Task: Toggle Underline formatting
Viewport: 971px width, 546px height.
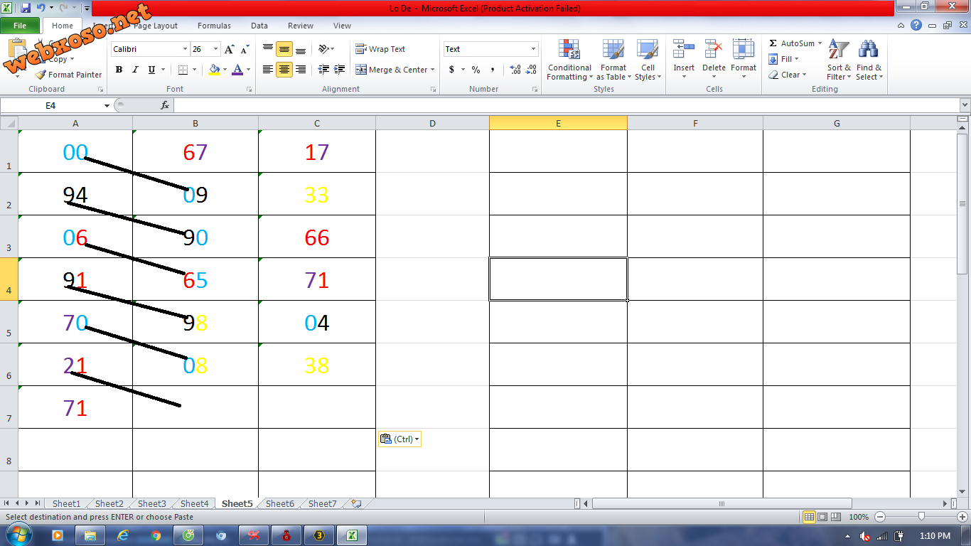Action: (151, 70)
